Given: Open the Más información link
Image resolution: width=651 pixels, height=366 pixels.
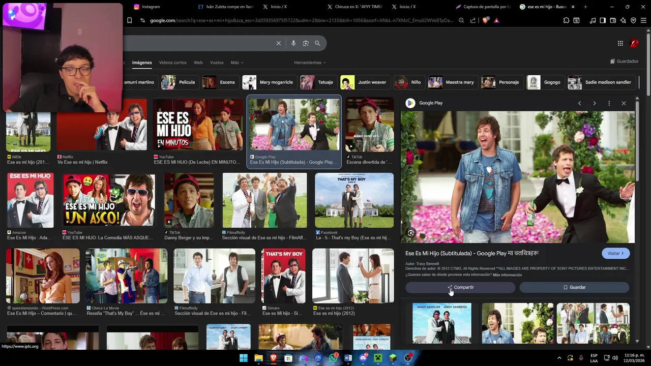Looking at the screenshot, I should [507, 275].
